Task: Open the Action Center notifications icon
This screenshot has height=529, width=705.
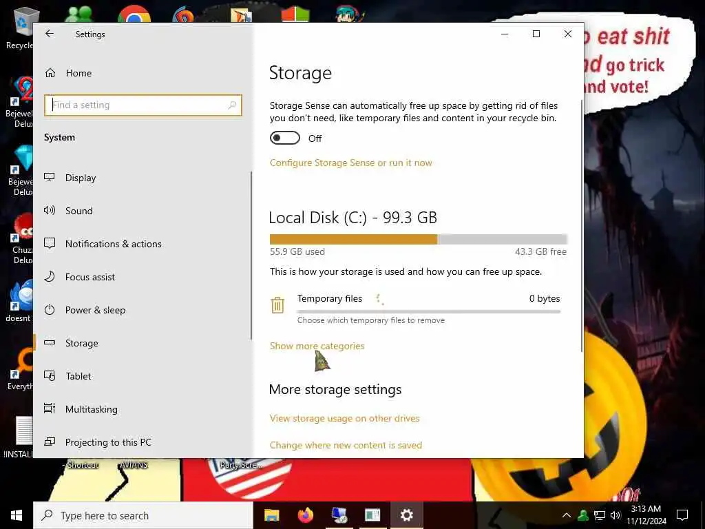Action: [682, 515]
